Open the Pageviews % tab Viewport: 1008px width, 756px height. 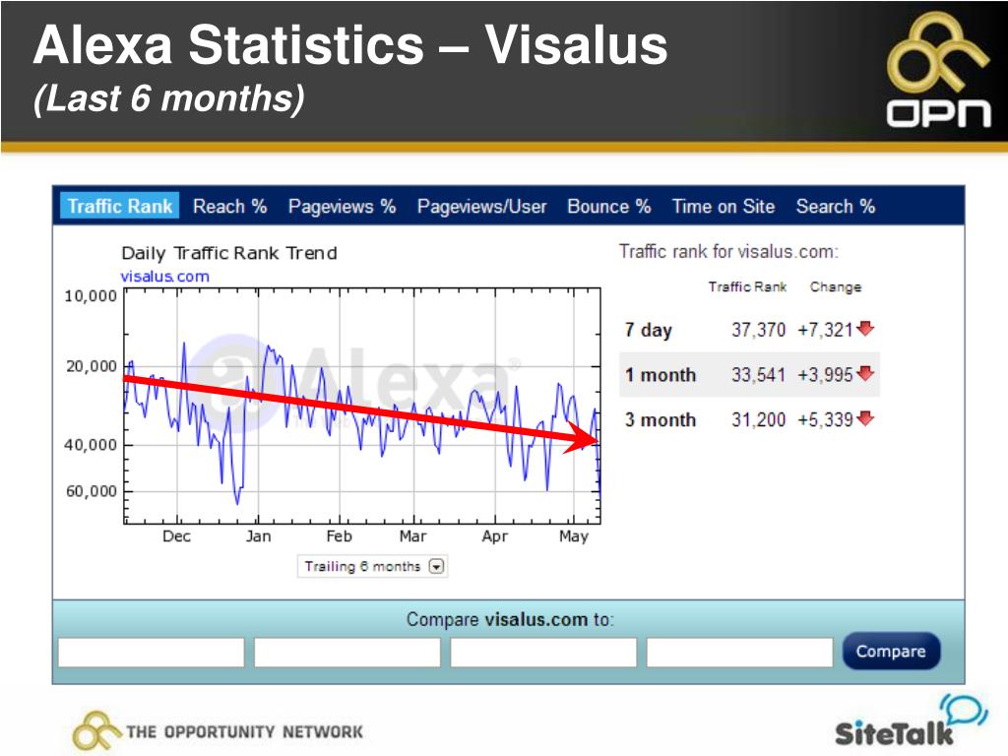coord(342,207)
